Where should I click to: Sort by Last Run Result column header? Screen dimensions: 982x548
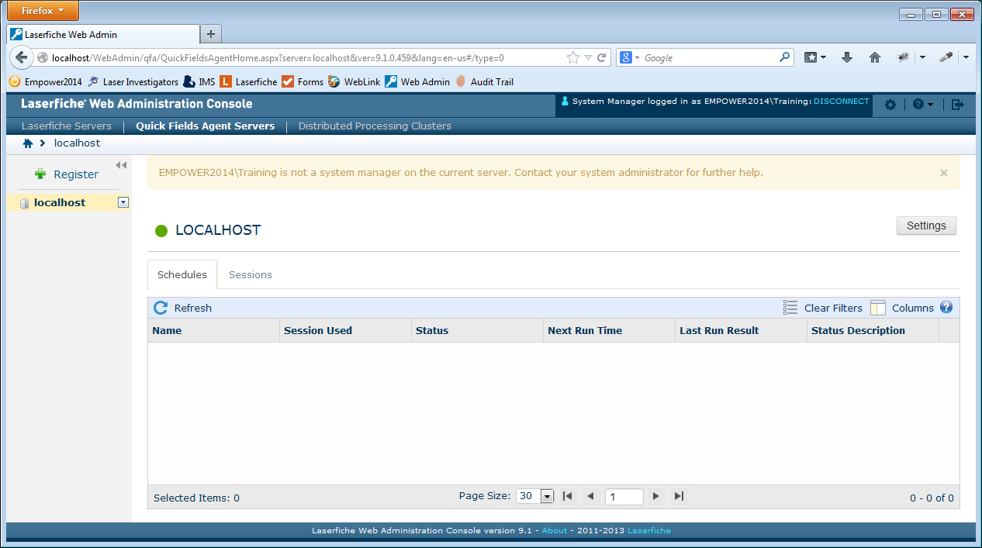pyautogui.click(x=741, y=330)
